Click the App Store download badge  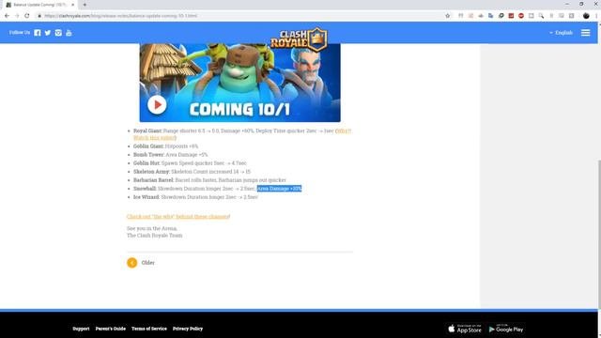point(465,329)
